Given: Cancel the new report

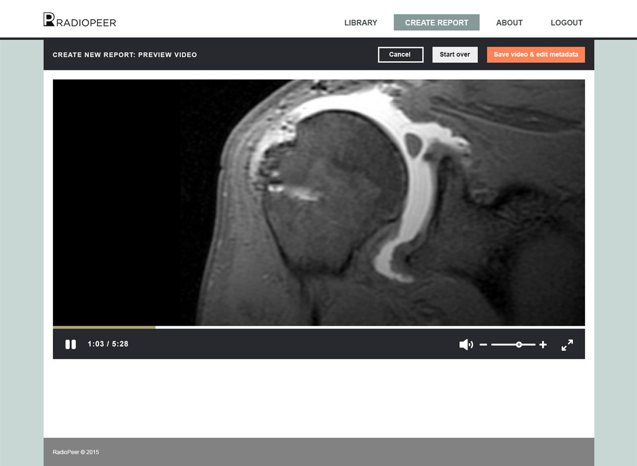Looking at the screenshot, I should [x=400, y=54].
